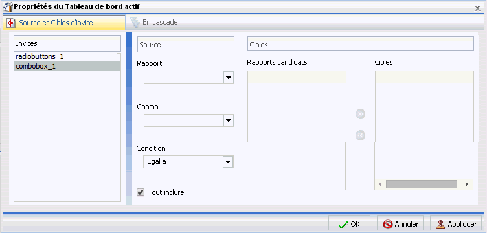
Task: Click the red target icon on first tab
Action: coord(11,23)
